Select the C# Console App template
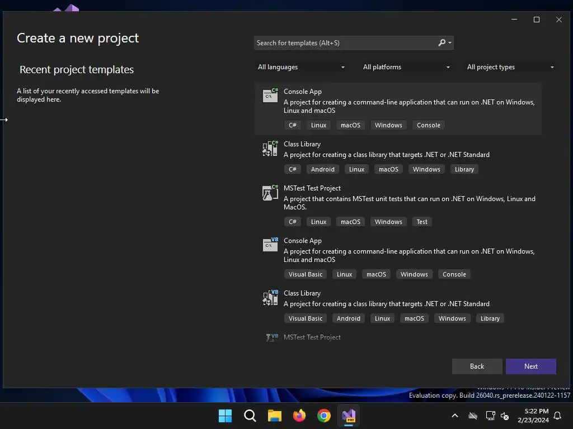The height and width of the screenshot is (429, 573). coord(398,109)
